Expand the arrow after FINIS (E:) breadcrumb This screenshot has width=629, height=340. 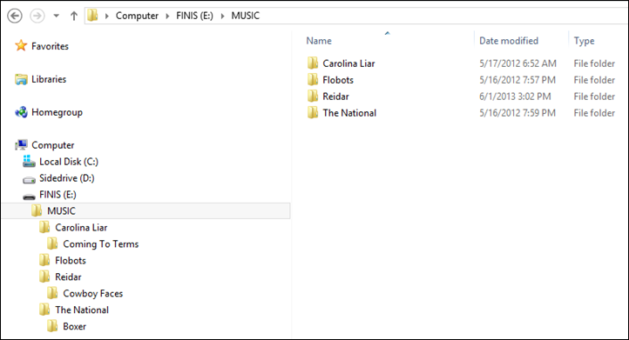point(222,16)
